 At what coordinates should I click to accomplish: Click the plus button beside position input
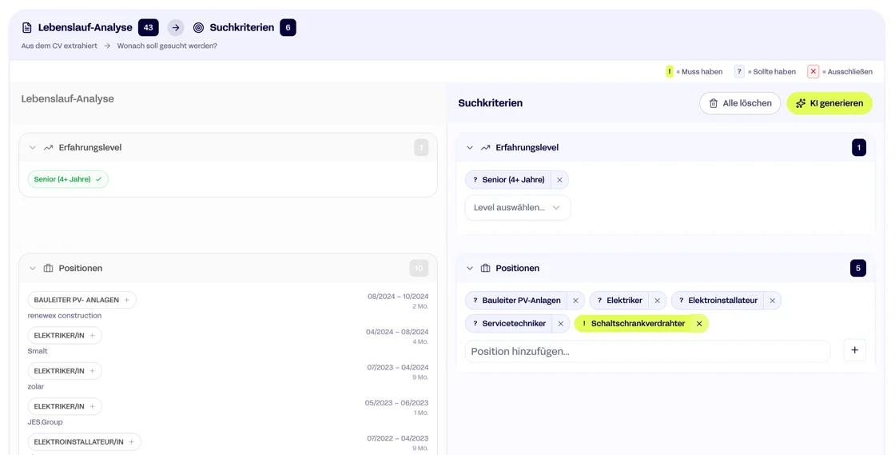point(854,350)
